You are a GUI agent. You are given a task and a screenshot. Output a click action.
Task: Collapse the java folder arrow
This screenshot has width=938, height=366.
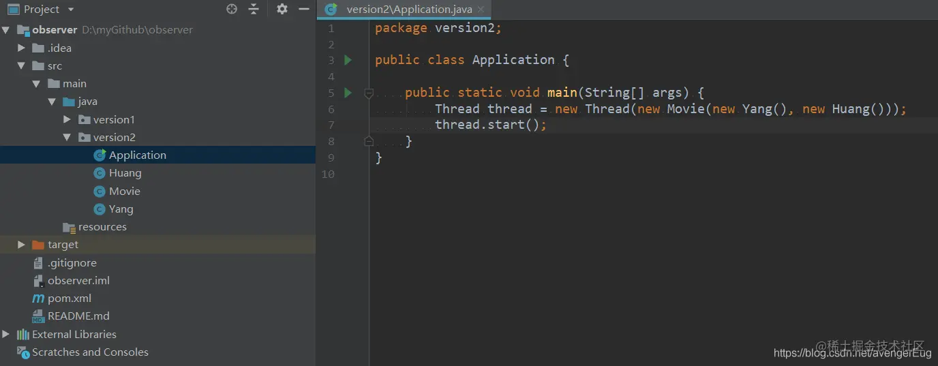[51, 101]
